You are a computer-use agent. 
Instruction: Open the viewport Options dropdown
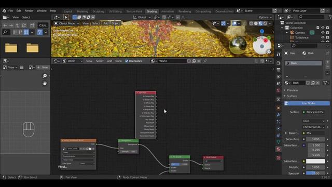[x=265, y=17]
